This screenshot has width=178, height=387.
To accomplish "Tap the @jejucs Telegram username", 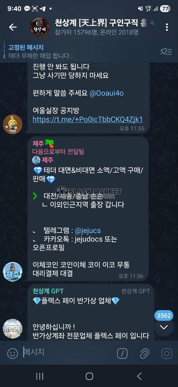I will point(88,231).
